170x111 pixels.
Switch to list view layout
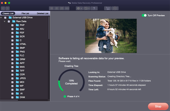click(x=57, y=8)
